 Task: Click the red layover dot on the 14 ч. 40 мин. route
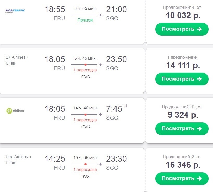tap(85, 114)
